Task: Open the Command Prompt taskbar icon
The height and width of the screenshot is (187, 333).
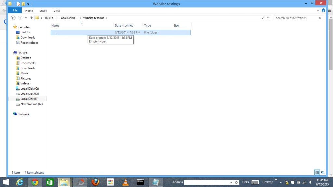Action: click(x=140, y=182)
